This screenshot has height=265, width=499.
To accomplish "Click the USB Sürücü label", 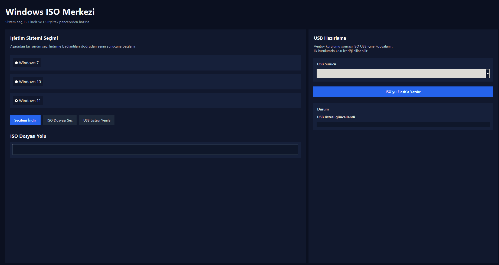I will click(326, 64).
